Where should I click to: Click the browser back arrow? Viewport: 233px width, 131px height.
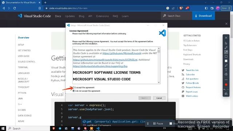click(x=4, y=8)
